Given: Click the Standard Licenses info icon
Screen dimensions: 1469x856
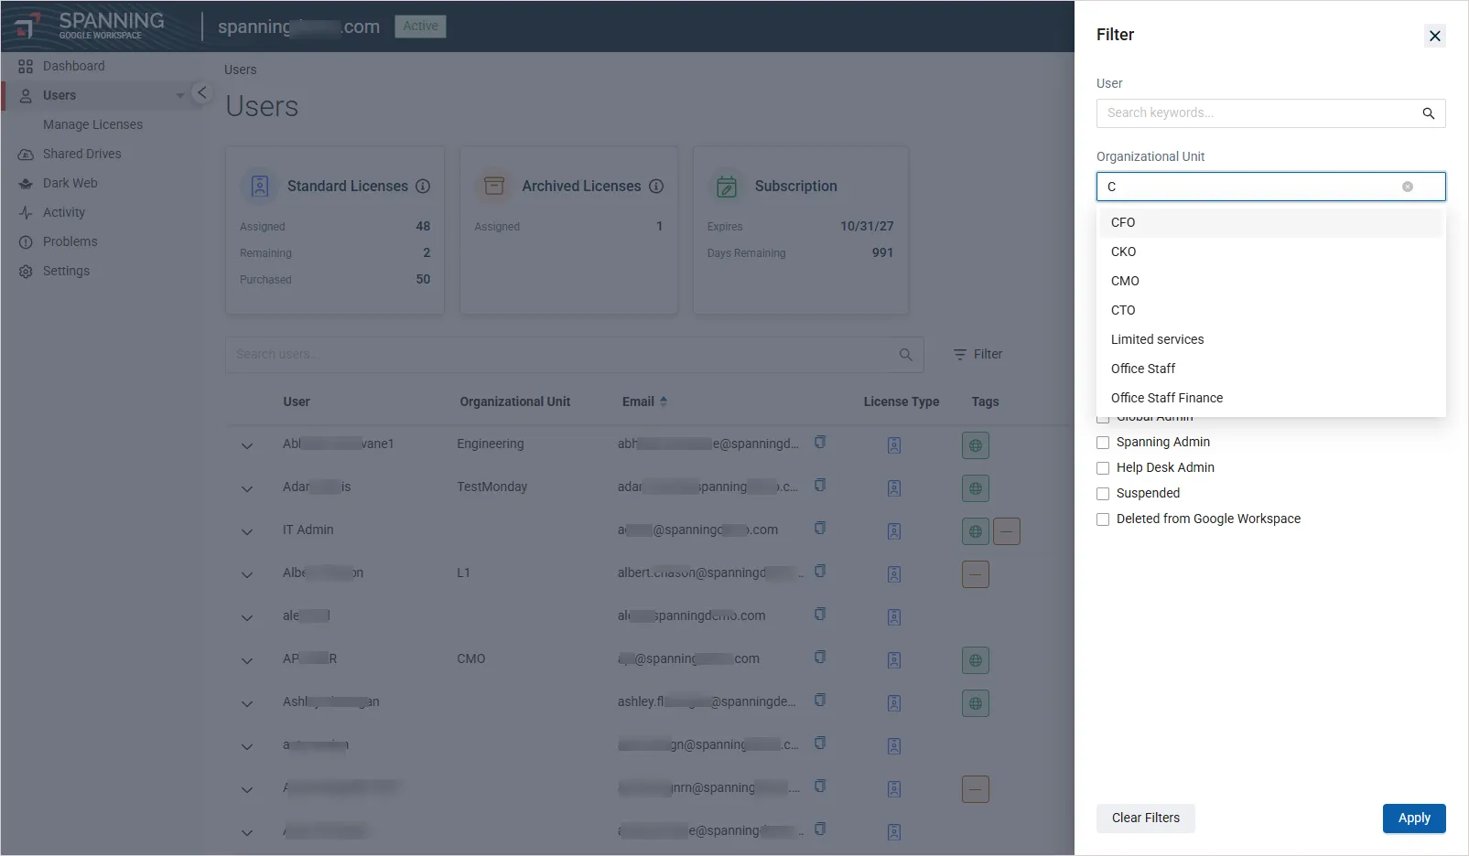Looking at the screenshot, I should [423, 186].
